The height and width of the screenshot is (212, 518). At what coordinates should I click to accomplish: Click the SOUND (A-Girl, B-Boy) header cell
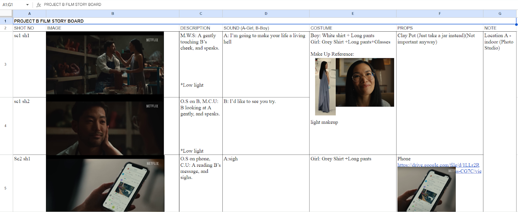266,28
